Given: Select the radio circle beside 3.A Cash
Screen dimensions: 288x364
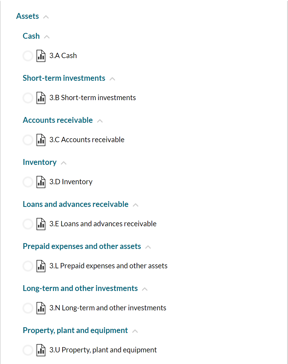Looking at the screenshot, I should tap(28, 56).
